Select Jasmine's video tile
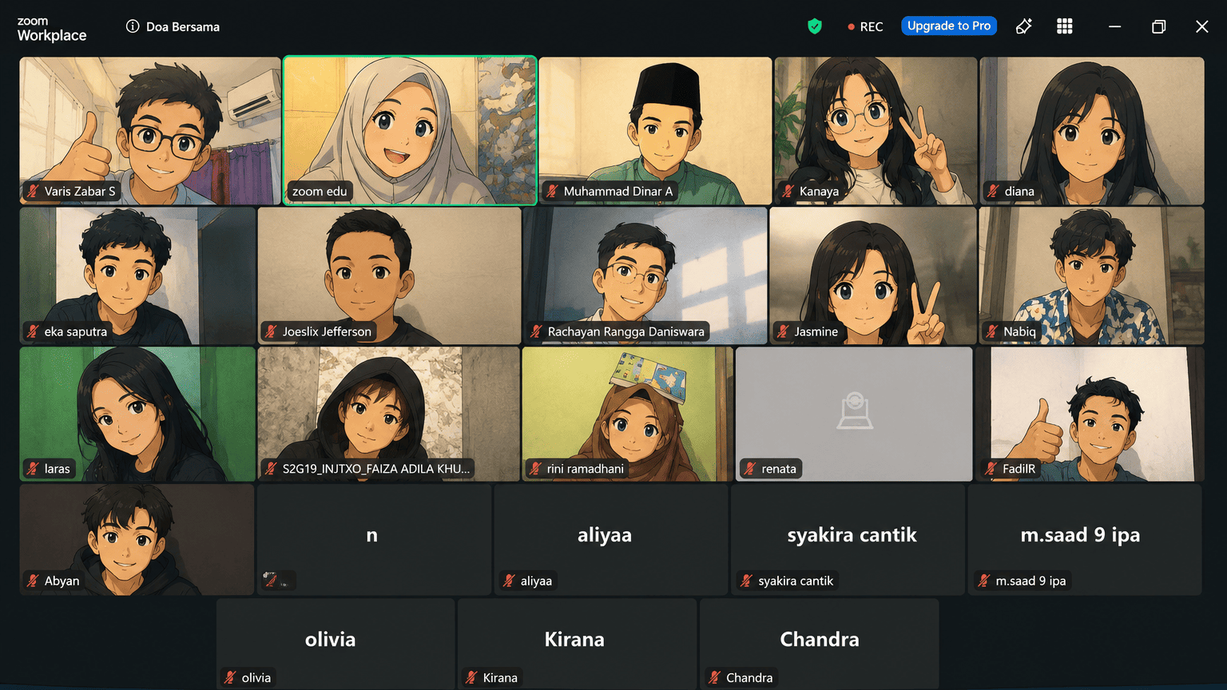 tap(873, 276)
